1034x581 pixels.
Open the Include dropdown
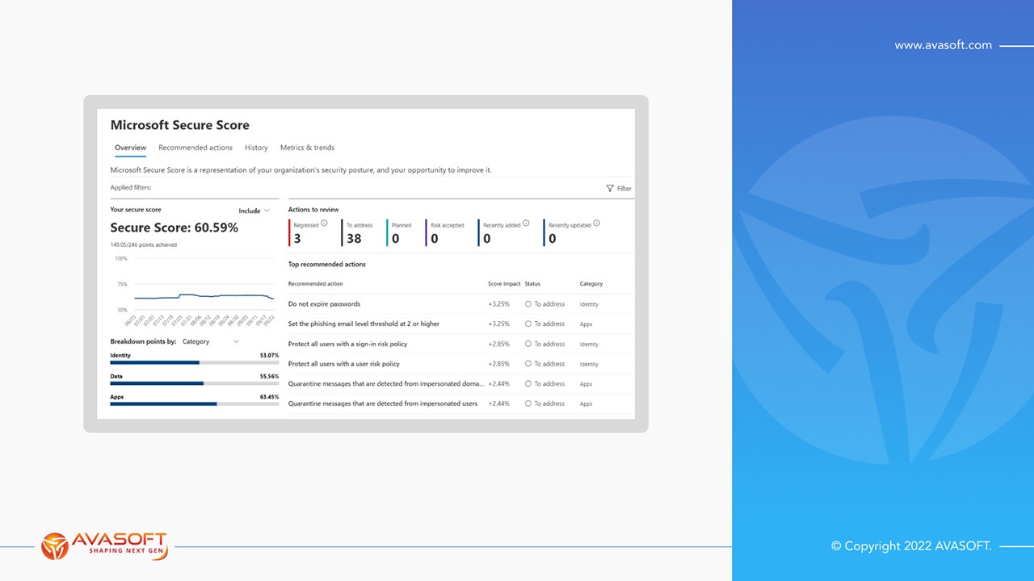click(x=254, y=211)
